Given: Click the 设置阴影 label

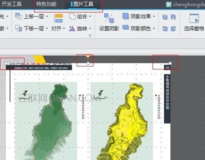Looking at the screenshot, I should tap(109, 28).
